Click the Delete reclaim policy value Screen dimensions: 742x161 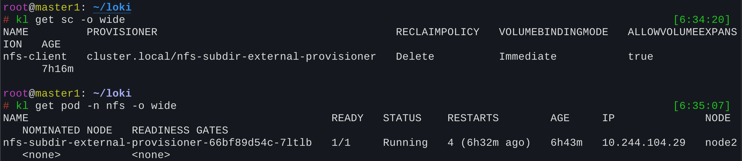coord(415,57)
